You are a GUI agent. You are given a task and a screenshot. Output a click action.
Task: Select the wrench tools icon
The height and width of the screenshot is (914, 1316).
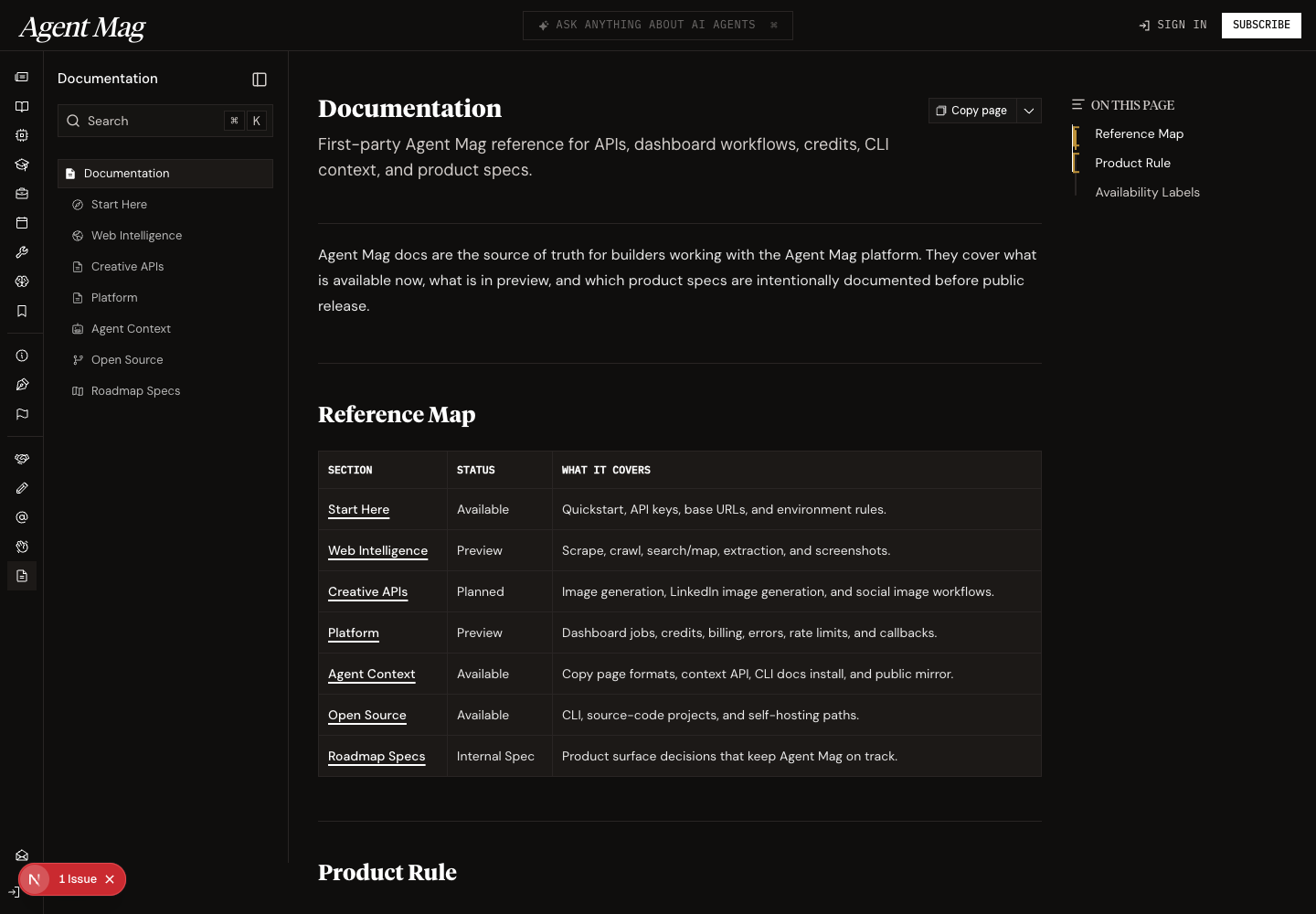pos(22,252)
